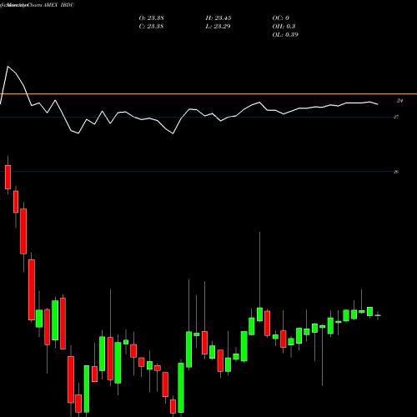Click the low value "L: 23.29"
The image size is (417, 417).
coord(219,27)
